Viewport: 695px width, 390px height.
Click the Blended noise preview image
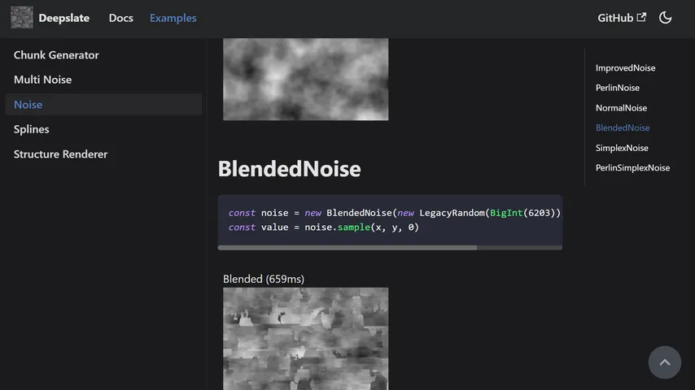[x=305, y=338]
